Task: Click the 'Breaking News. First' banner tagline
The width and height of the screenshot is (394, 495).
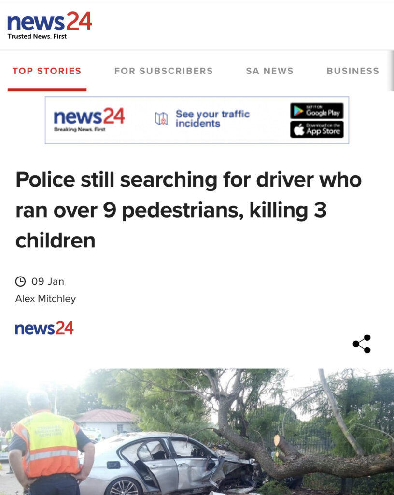Action: (80, 129)
